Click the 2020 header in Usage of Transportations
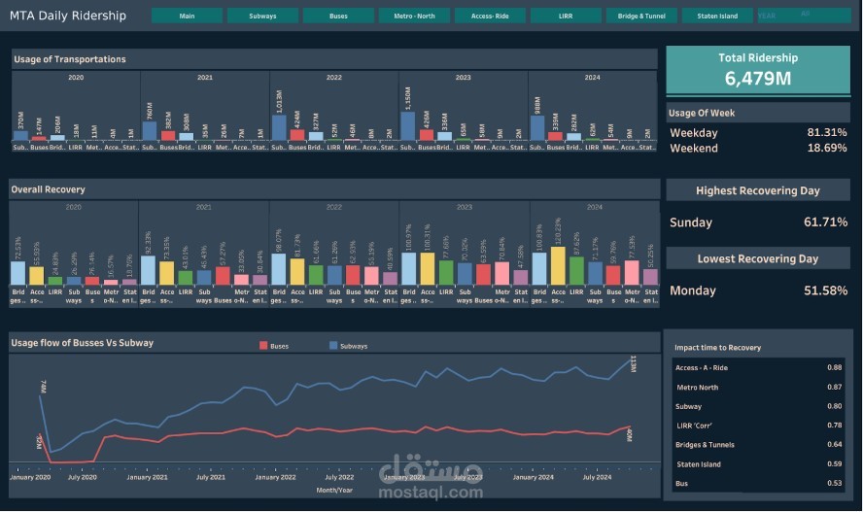This screenshot has width=863, height=512. [76, 78]
